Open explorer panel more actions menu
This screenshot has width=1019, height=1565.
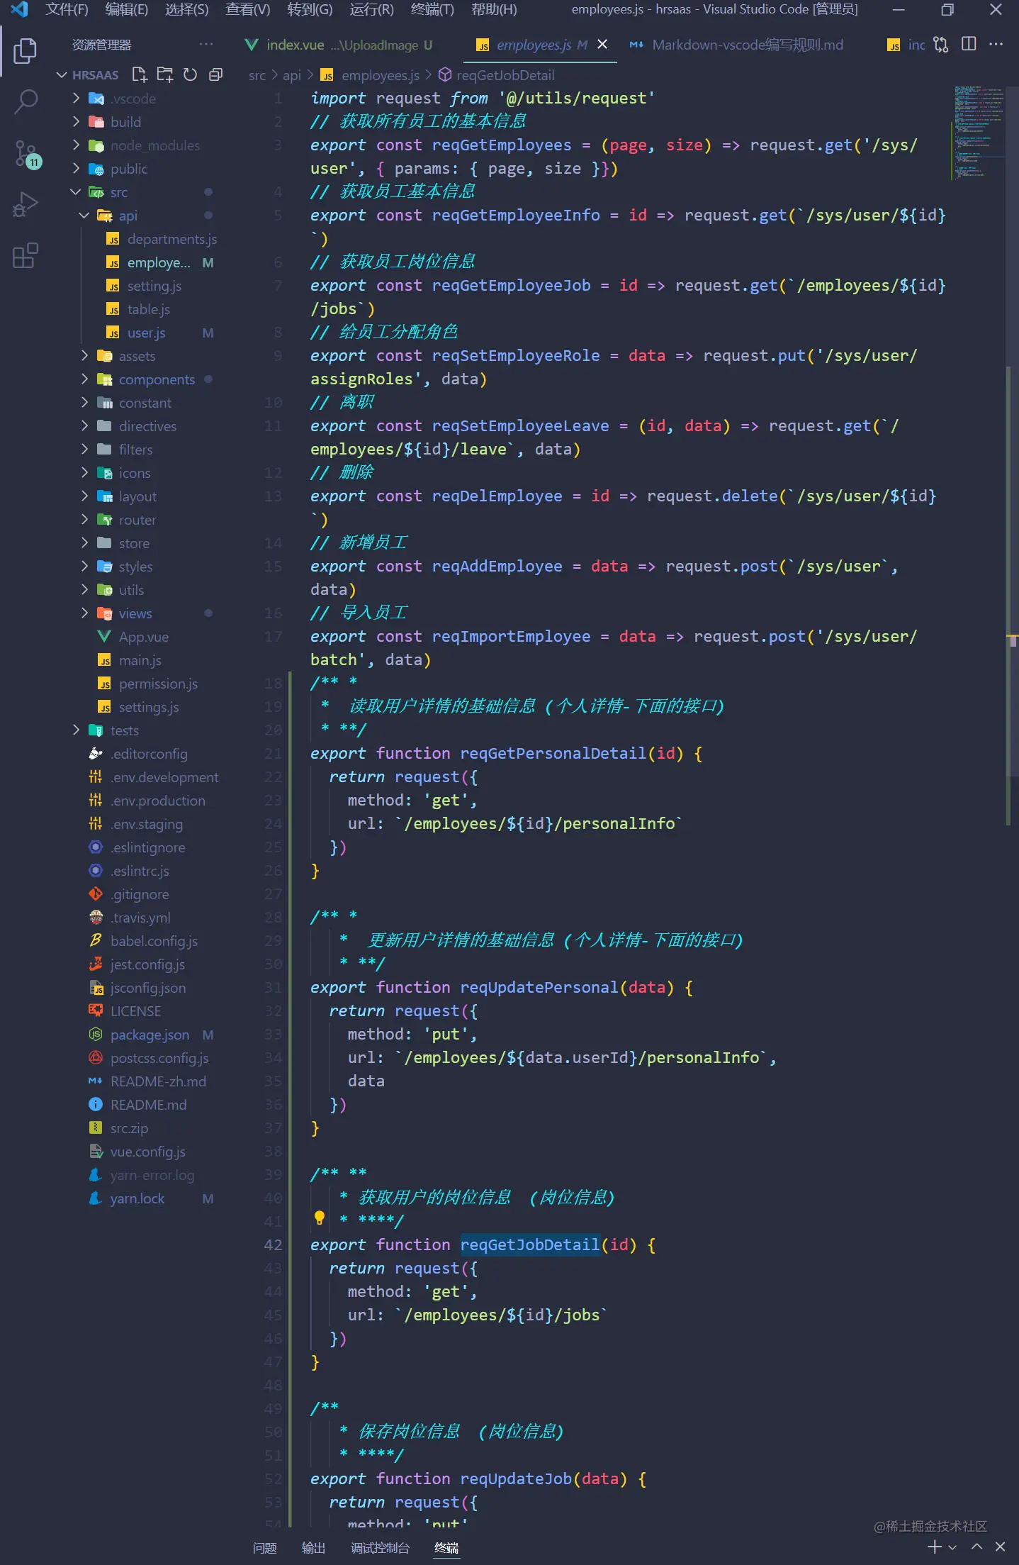(206, 45)
